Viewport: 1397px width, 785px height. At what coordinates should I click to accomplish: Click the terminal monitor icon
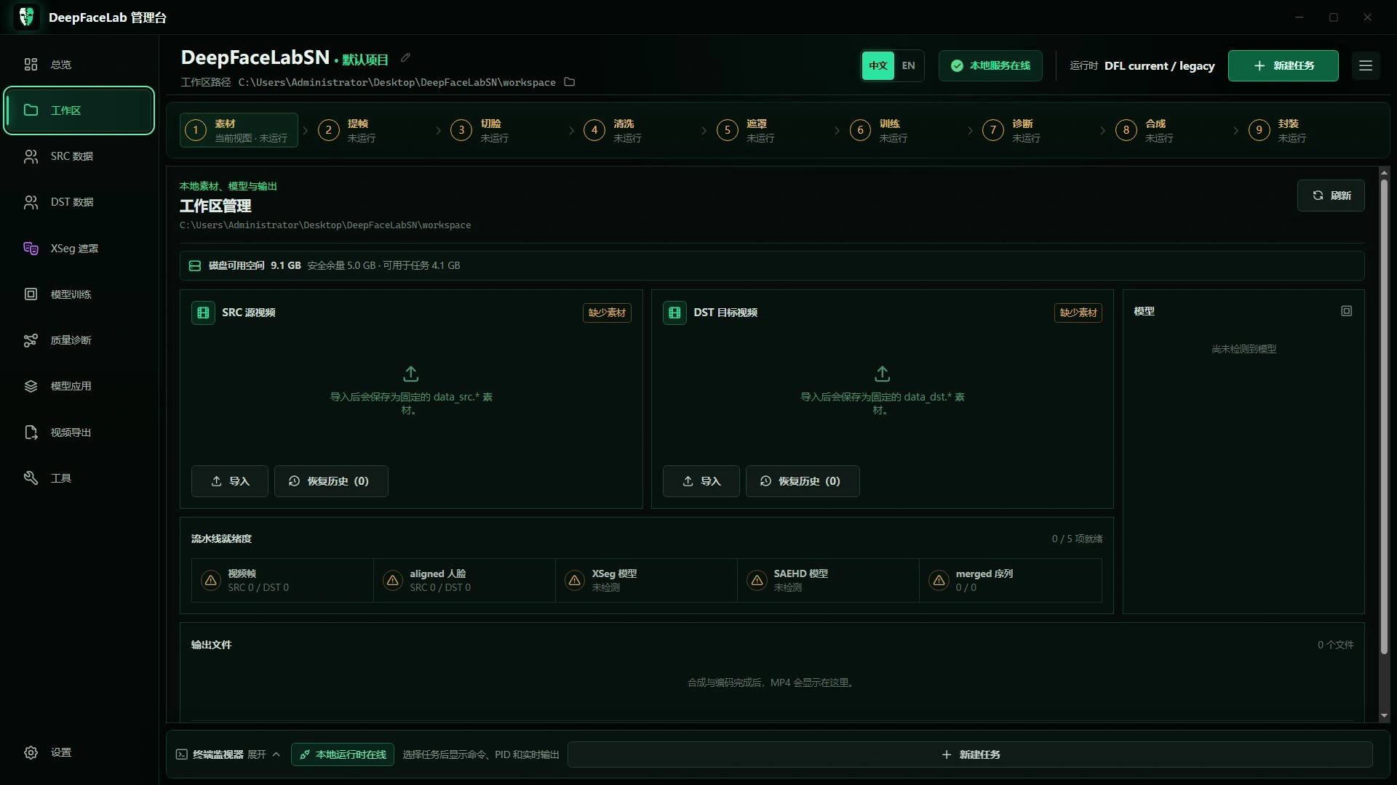182,754
